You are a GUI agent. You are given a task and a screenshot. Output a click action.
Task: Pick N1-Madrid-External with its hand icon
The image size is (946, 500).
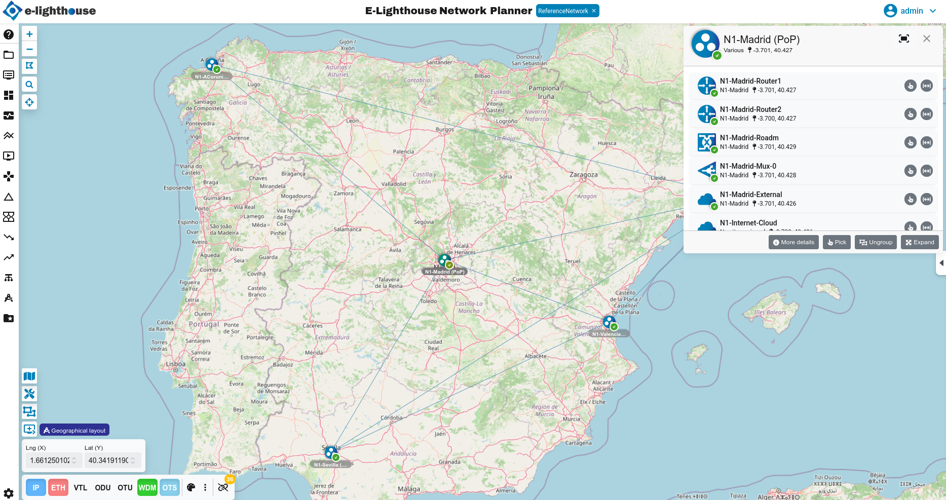click(911, 199)
